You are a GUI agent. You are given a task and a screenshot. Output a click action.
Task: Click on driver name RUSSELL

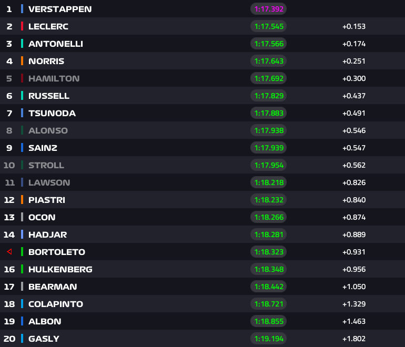click(x=49, y=96)
